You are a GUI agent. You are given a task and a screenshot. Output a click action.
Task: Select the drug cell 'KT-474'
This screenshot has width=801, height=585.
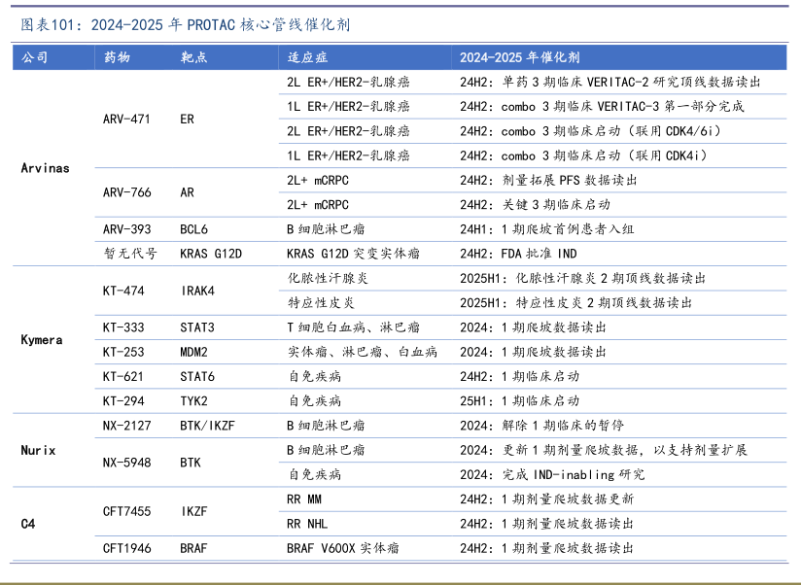(123, 291)
